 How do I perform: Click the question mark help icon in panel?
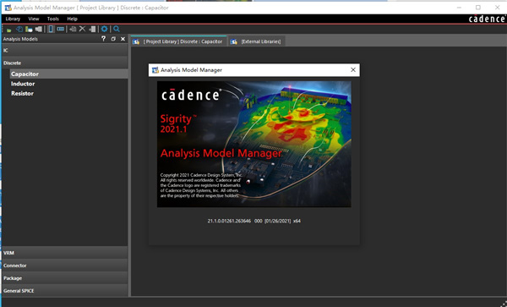click(103, 39)
